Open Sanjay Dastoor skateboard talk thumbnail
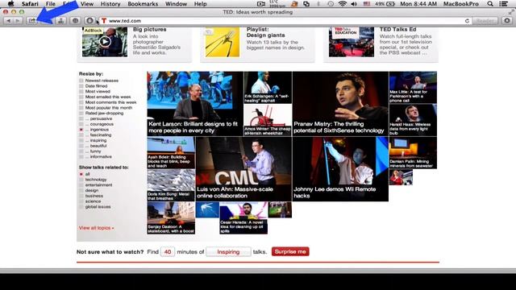Image resolution: width=516 pixels, height=290 pixels. click(x=171, y=218)
